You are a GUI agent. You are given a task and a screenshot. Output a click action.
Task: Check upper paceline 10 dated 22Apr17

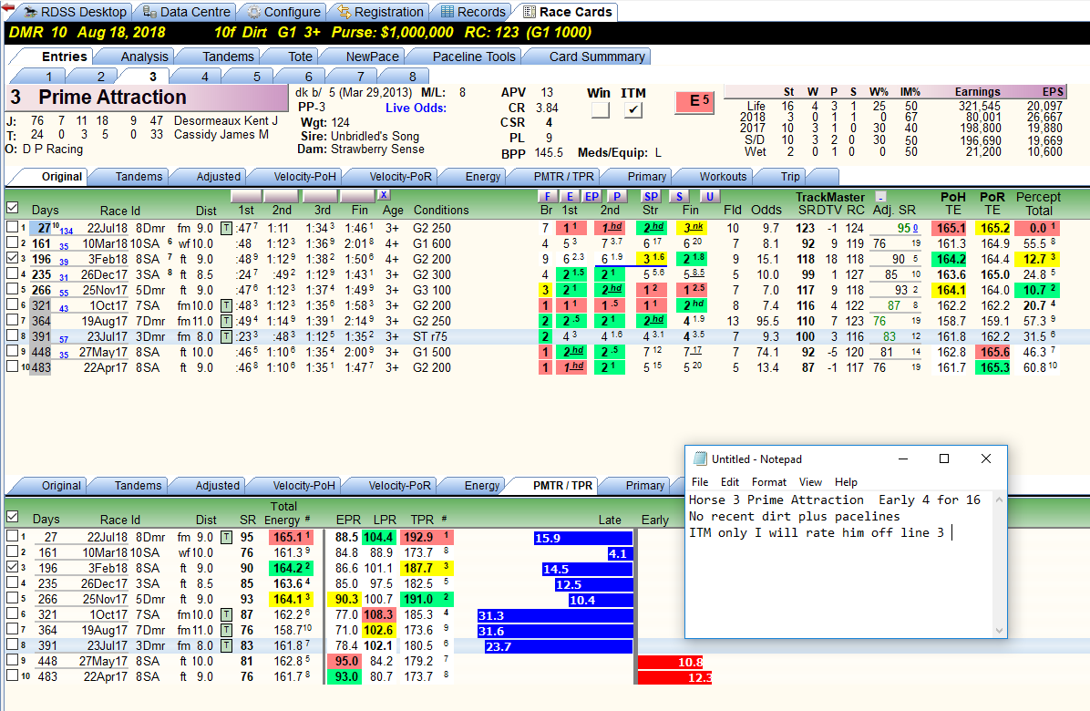(x=12, y=366)
